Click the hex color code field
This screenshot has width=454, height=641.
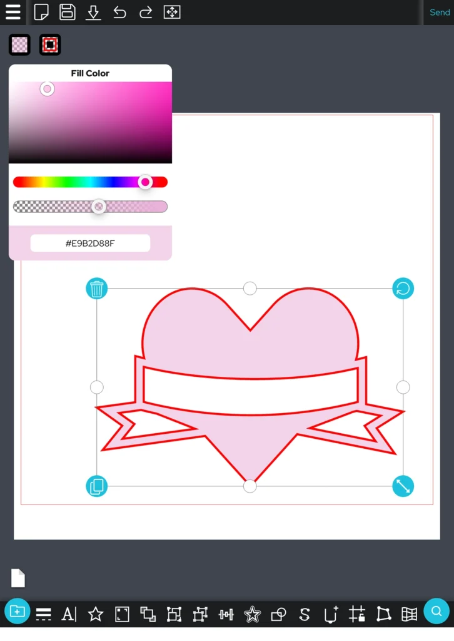90,243
